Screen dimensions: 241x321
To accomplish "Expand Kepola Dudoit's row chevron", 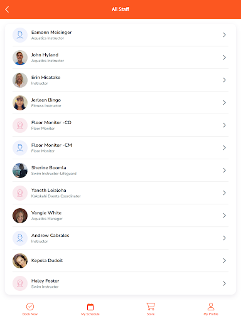I will pyautogui.click(x=224, y=261).
